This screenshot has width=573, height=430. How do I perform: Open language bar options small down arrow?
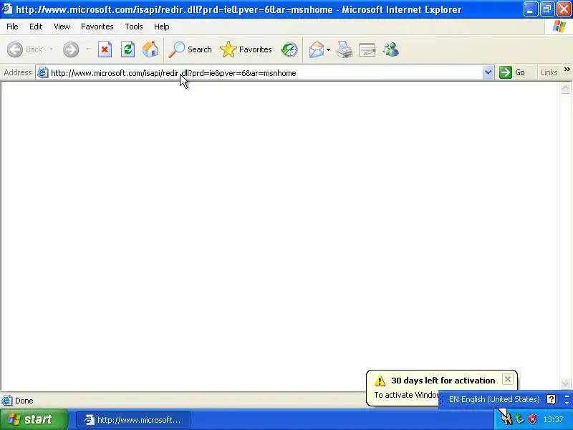click(567, 403)
